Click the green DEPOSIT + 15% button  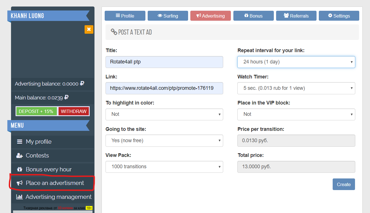click(x=36, y=111)
